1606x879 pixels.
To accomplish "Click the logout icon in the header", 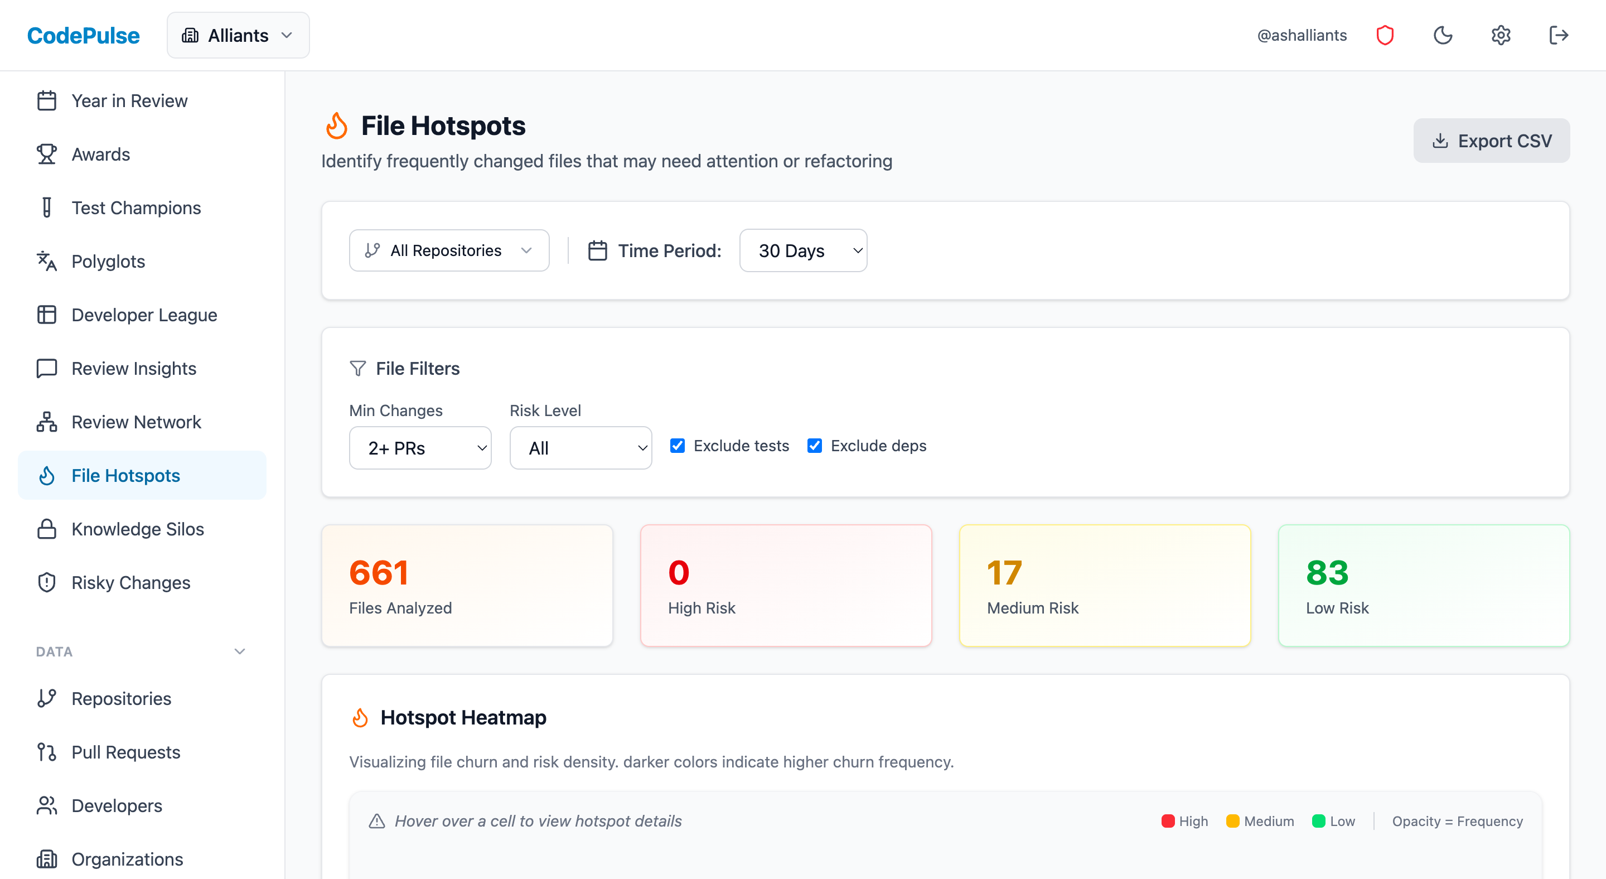I will click(1558, 35).
